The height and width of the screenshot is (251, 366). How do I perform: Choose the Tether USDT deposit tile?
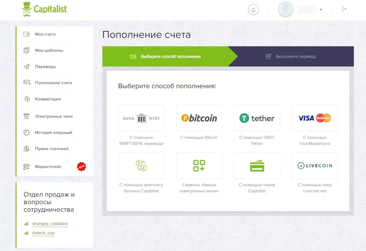[257, 118]
